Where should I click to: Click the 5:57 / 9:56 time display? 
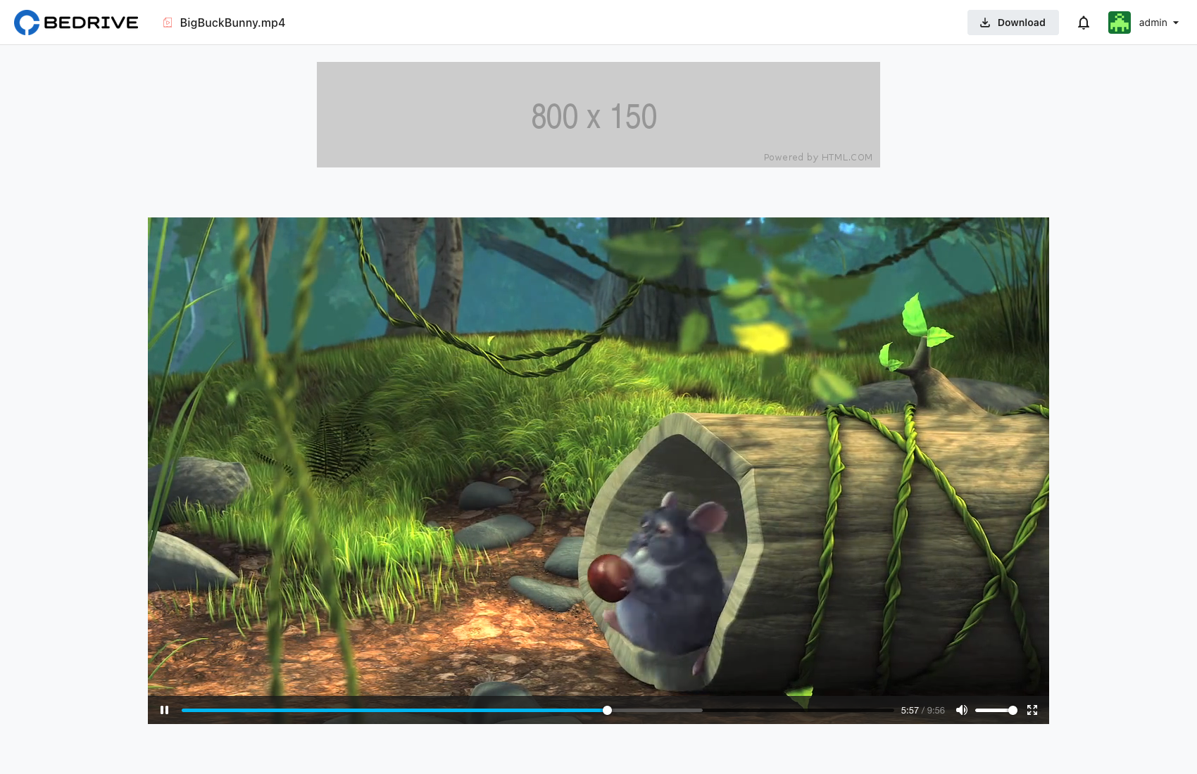pos(922,711)
